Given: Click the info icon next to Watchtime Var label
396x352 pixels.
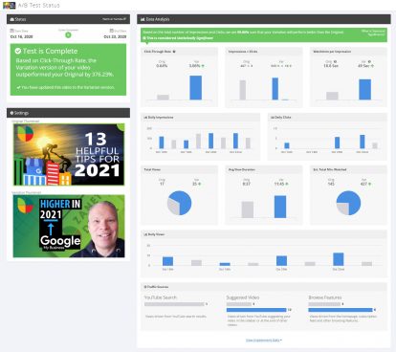Looking at the screenshot, I should coord(369,61).
